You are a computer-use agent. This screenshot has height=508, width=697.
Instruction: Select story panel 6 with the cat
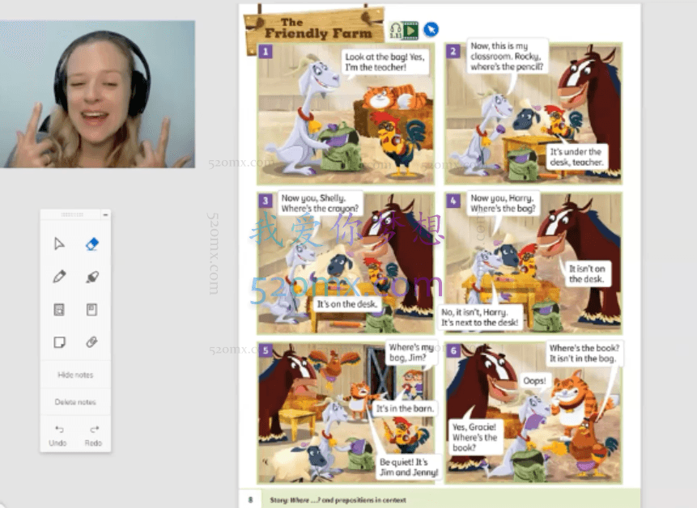(533, 413)
